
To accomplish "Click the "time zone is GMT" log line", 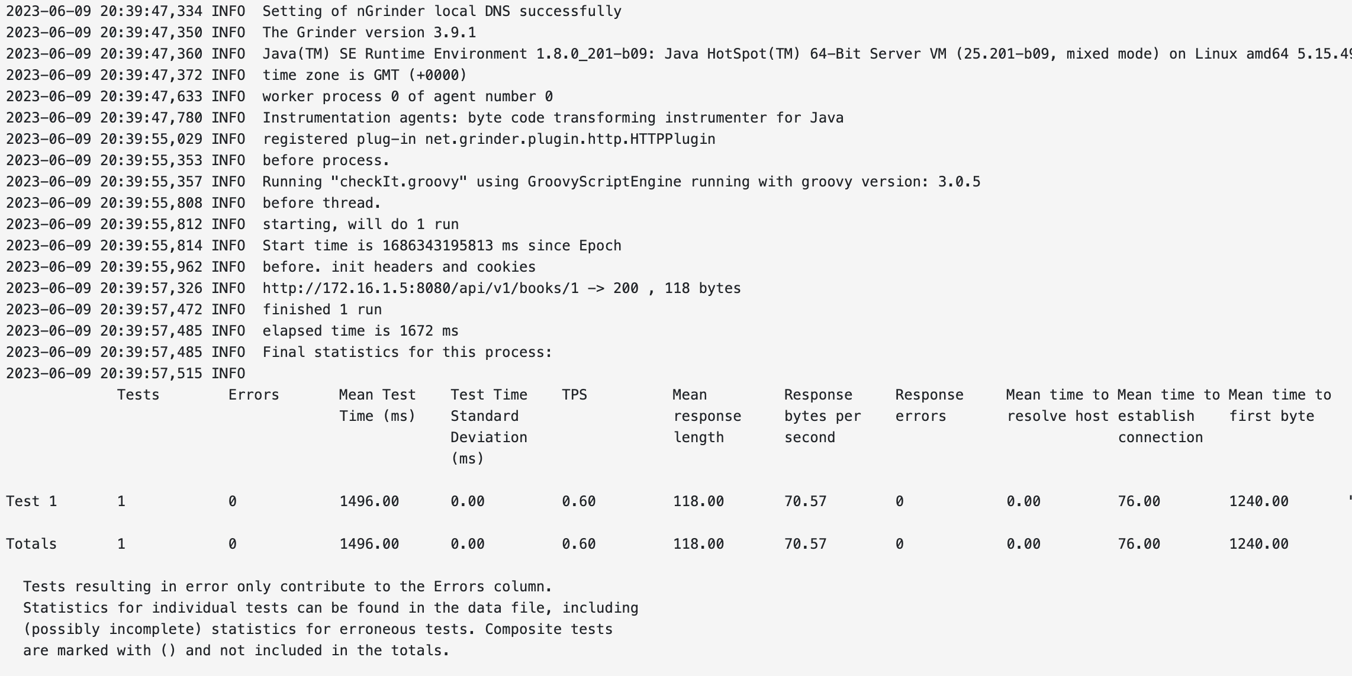I will [364, 75].
